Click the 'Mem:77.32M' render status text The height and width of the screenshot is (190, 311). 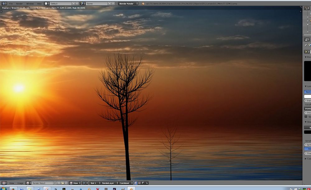pos(58,8)
